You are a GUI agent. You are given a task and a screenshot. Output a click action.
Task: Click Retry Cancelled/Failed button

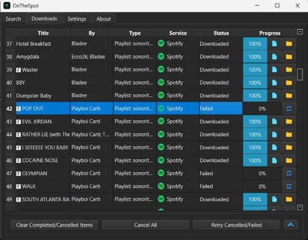[x=237, y=225]
